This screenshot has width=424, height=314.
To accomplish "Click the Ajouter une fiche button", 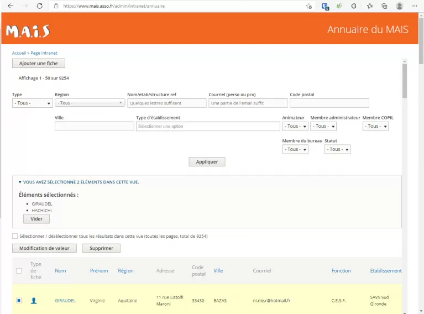I will 38,63.
